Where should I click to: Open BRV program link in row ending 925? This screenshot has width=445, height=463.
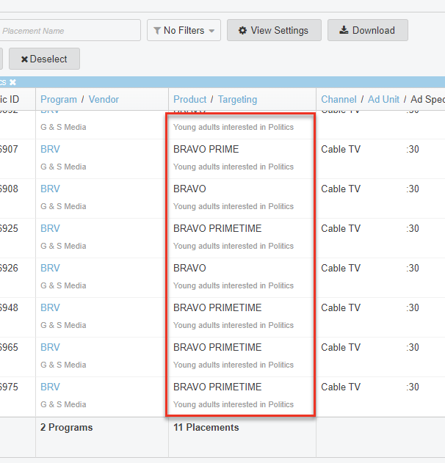pos(50,229)
